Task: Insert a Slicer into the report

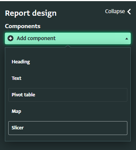Action: coord(68,128)
